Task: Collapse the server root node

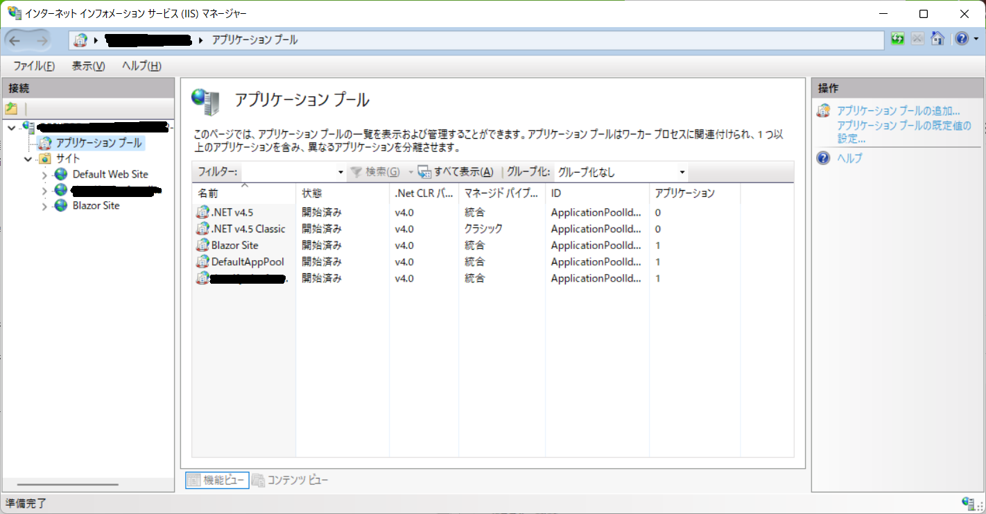Action: (x=12, y=127)
